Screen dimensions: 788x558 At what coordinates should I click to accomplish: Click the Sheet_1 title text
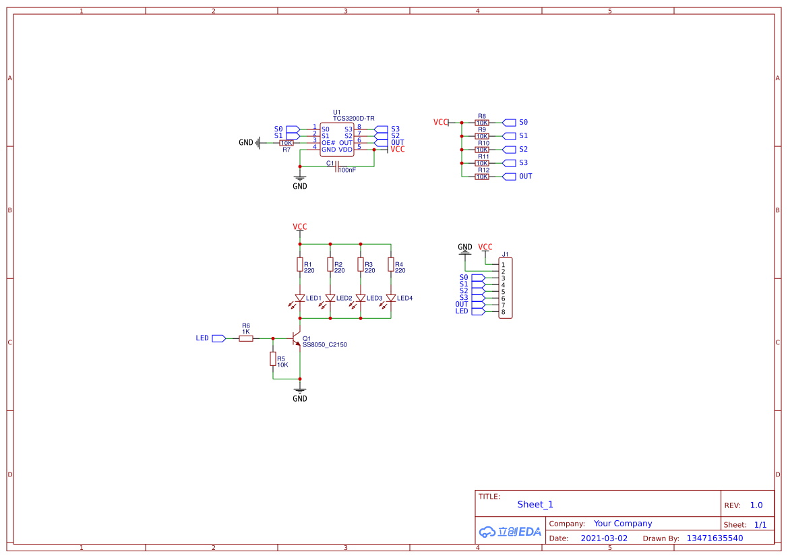(535, 504)
